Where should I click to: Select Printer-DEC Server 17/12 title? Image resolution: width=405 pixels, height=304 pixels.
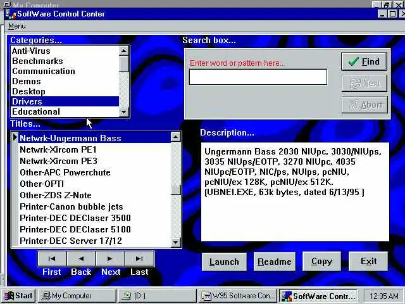(95, 241)
